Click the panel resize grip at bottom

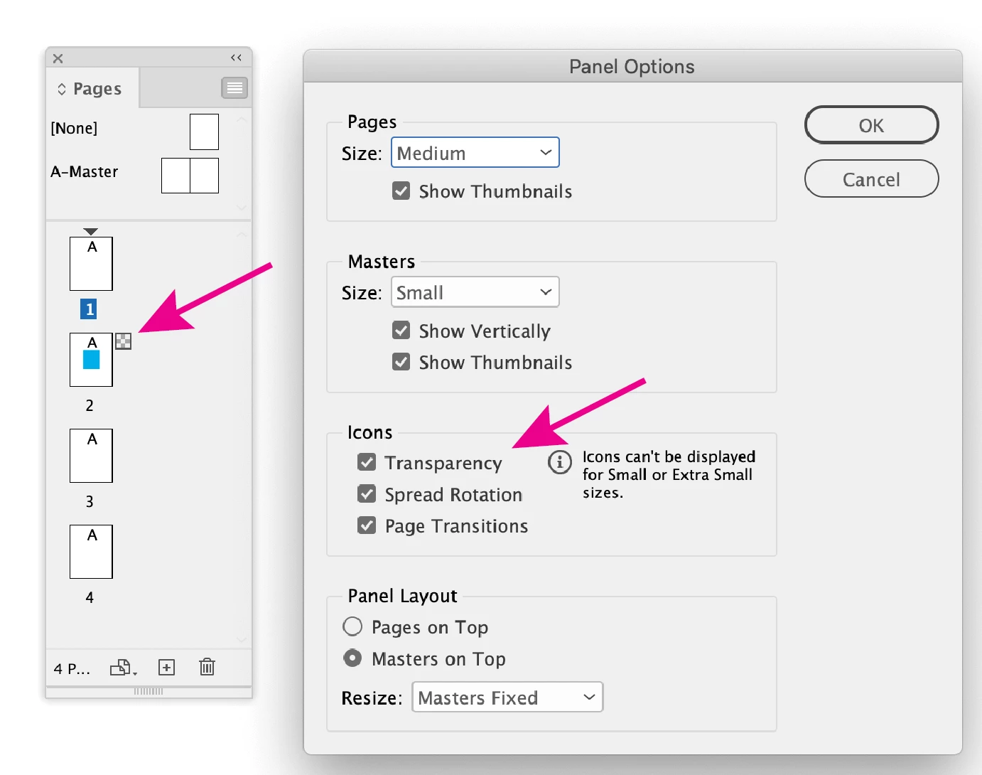pos(149,691)
